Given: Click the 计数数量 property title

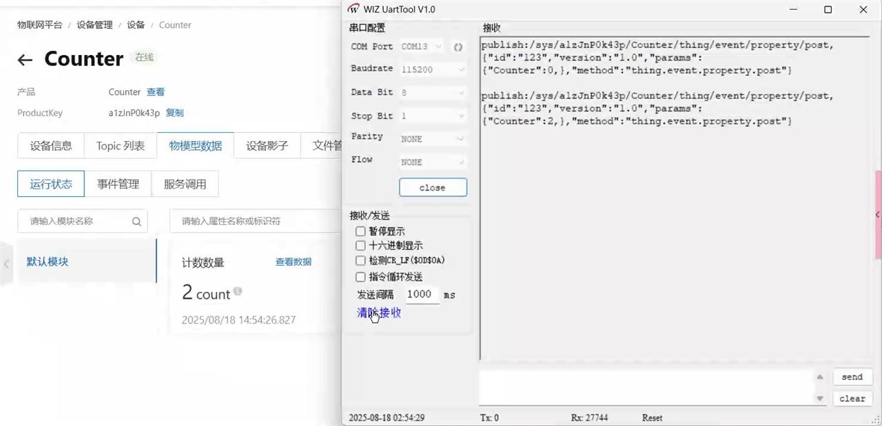Looking at the screenshot, I should click(203, 263).
